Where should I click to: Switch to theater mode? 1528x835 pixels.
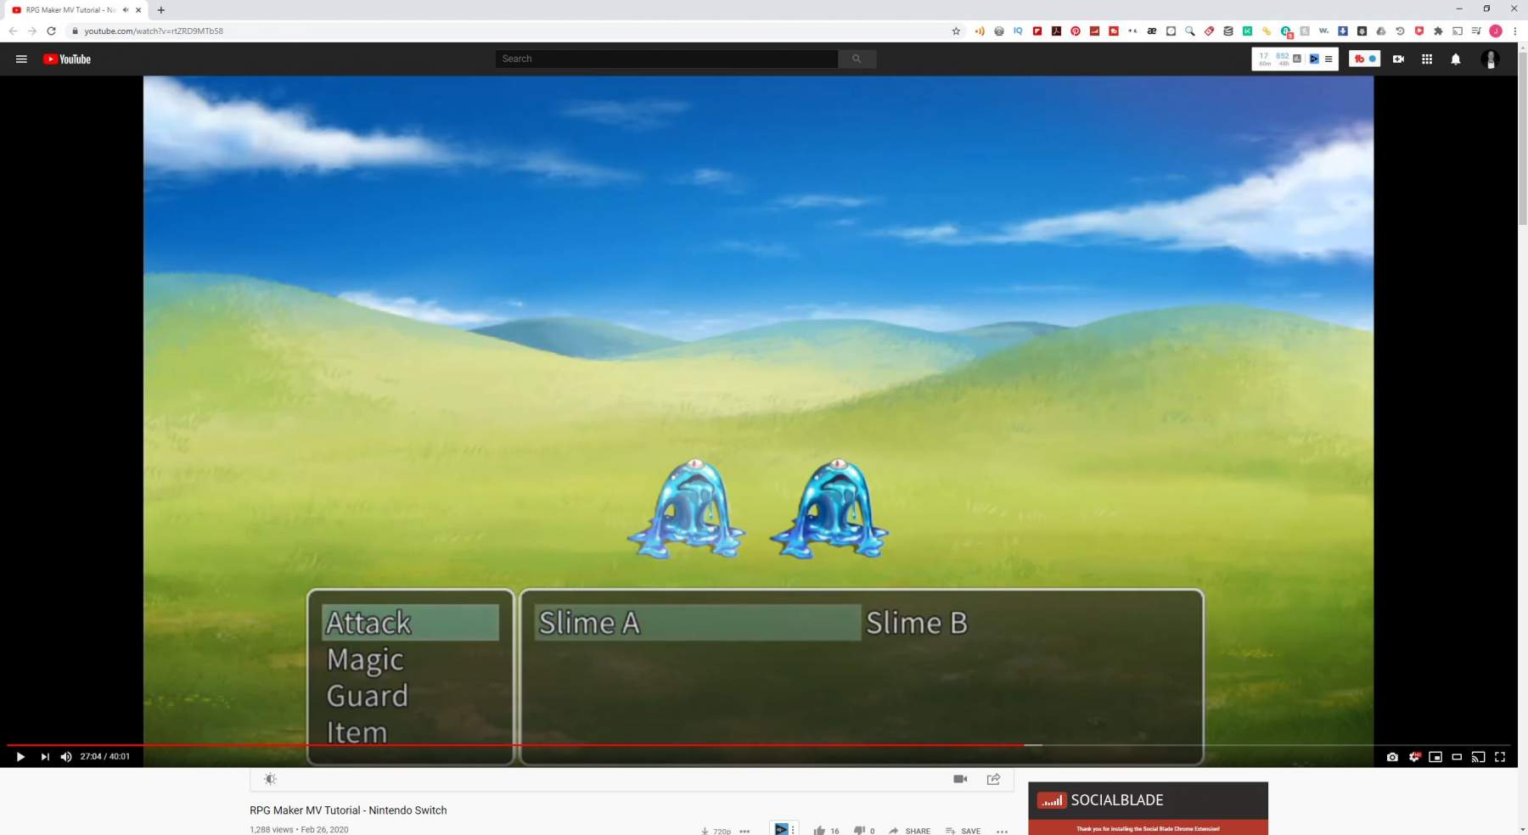[1457, 757]
